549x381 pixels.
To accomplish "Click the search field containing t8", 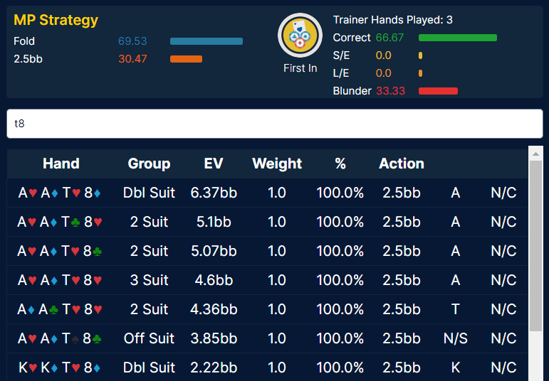I will click(274, 124).
